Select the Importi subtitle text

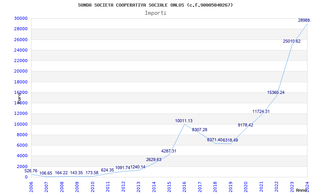point(155,13)
